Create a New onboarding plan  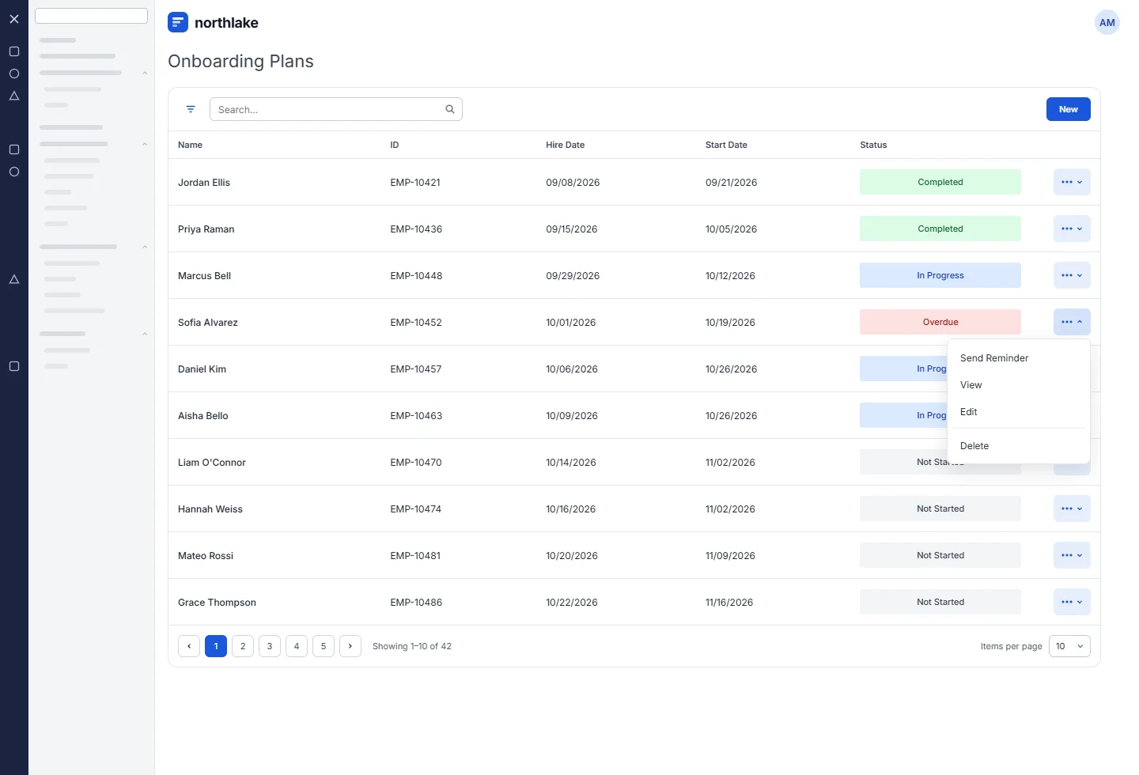[1069, 109]
